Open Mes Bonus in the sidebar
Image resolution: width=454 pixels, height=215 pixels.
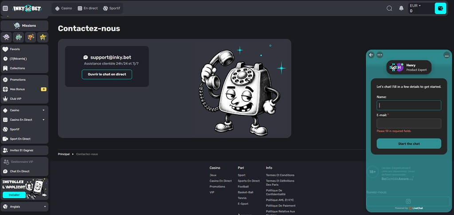[x=24, y=89]
